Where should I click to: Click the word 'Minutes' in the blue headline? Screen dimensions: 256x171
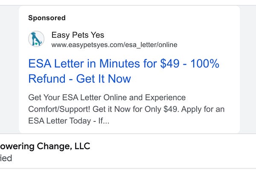point(119,64)
